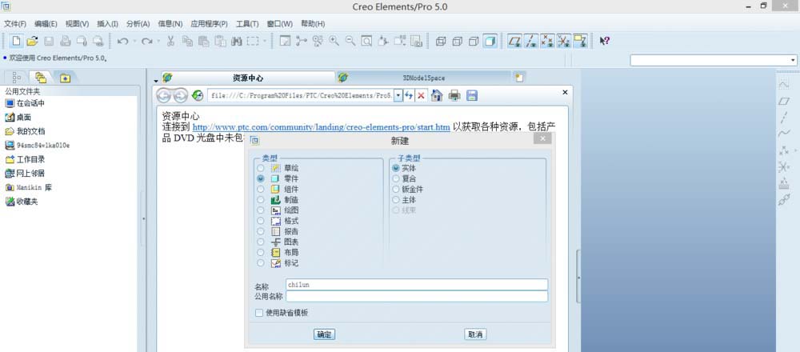Screen dimensions: 800x352
Task: Open the 编辑(E) menu
Action: tap(46, 23)
